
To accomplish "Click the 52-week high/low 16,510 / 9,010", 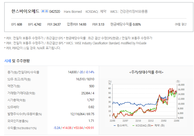I will (x=85, y=79).
